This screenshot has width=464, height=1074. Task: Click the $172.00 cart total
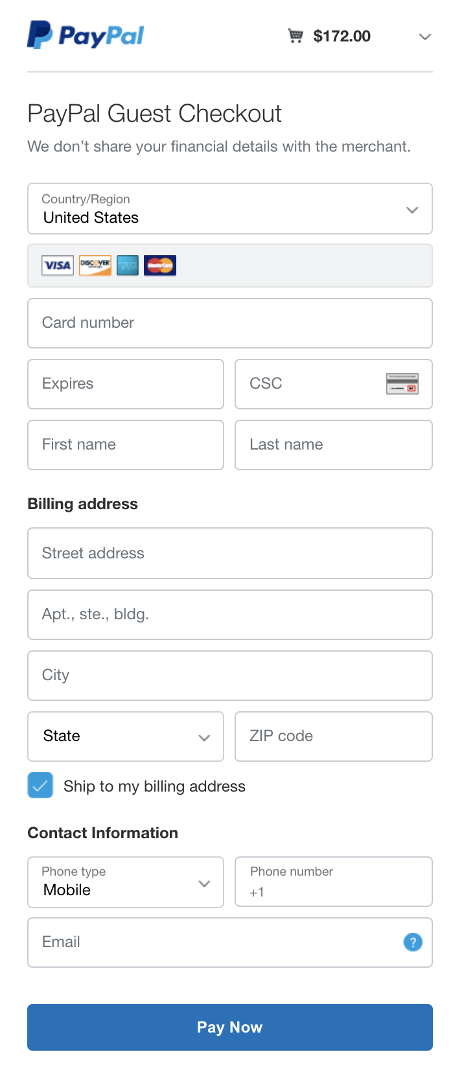[342, 36]
